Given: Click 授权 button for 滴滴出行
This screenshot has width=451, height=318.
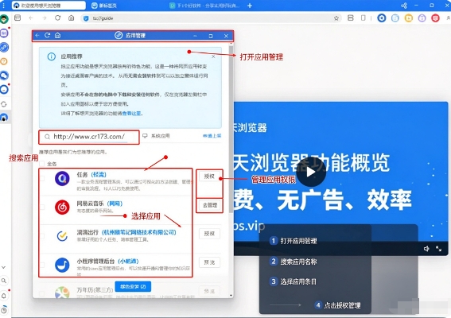Looking at the screenshot, I should [209, 234].
